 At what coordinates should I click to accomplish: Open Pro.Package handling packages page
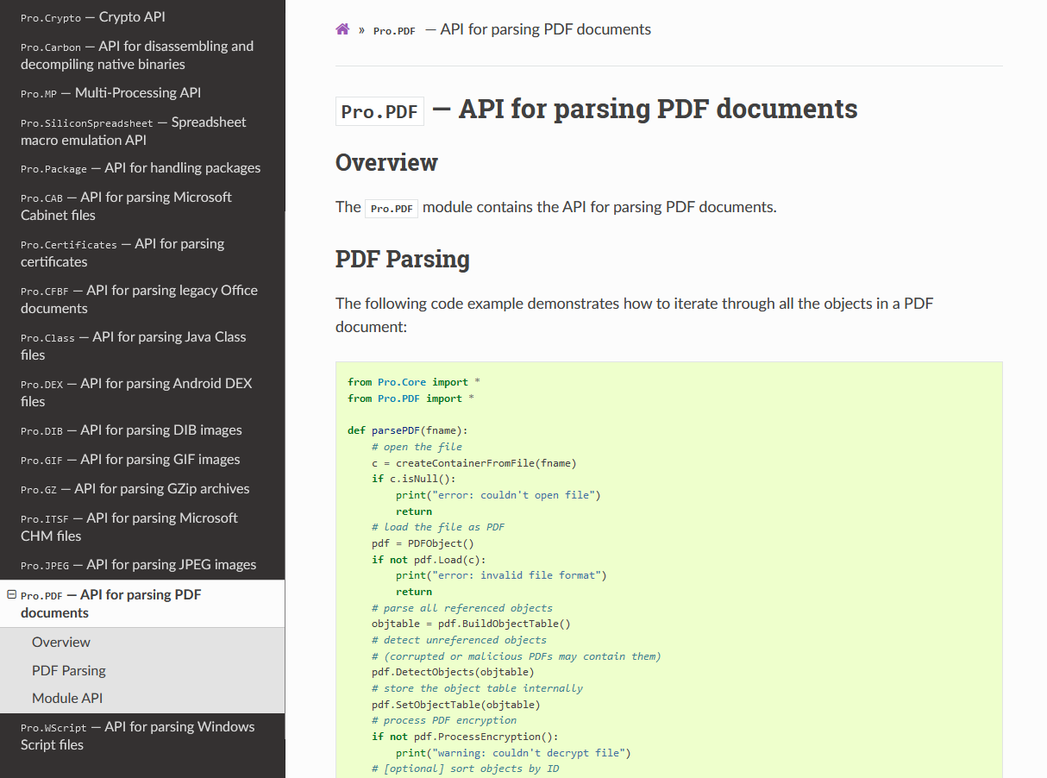(x=142, y=168)
